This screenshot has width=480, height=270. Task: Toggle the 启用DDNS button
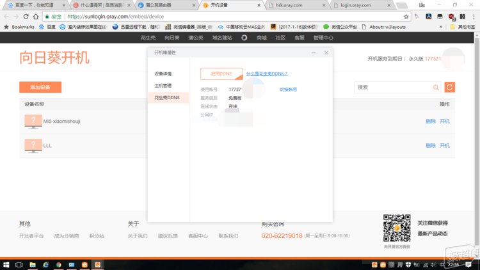[221, 74]
